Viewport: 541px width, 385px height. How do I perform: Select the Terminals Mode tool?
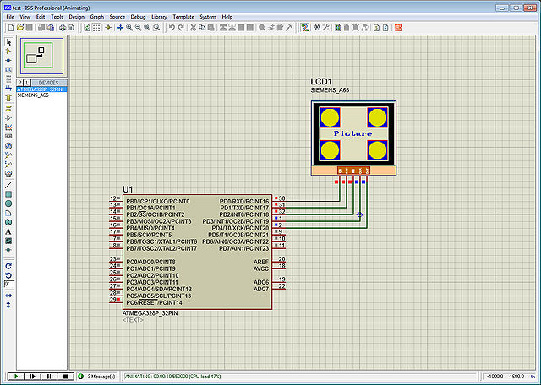8,109
